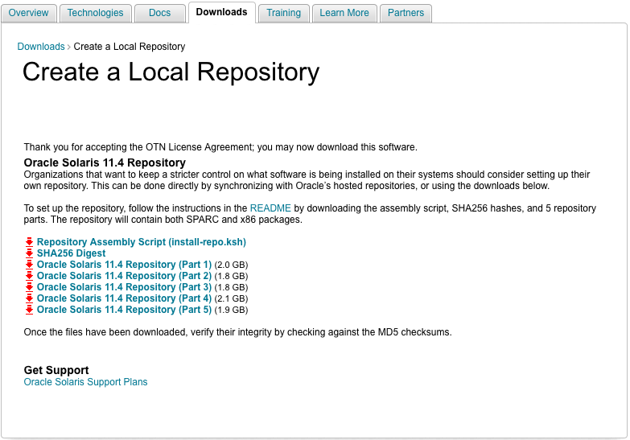Download Oracle Solaris 11.4 Repository (Part 4)
The image size is (630, 440).
(x=124, y=298)
